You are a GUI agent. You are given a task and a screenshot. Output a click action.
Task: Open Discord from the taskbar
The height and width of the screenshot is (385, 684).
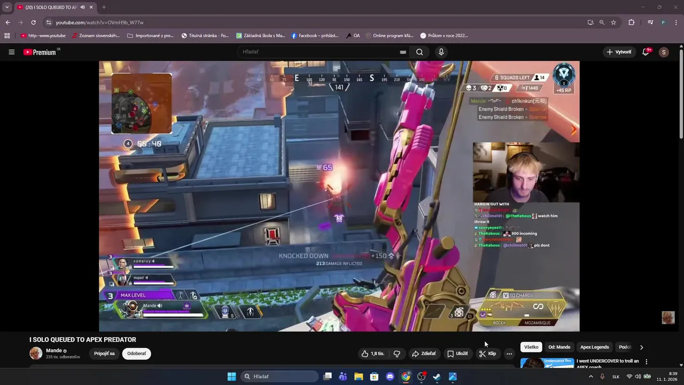tap(390, 376)
